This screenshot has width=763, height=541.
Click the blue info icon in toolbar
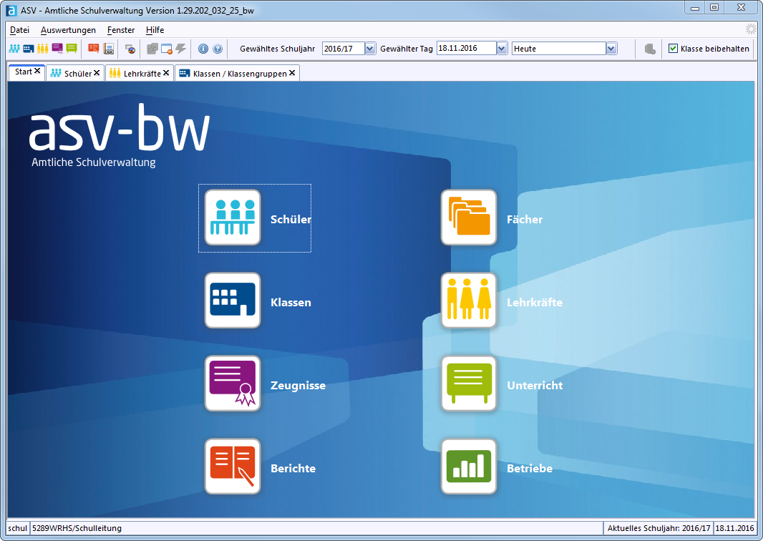(x=203, y=49)
